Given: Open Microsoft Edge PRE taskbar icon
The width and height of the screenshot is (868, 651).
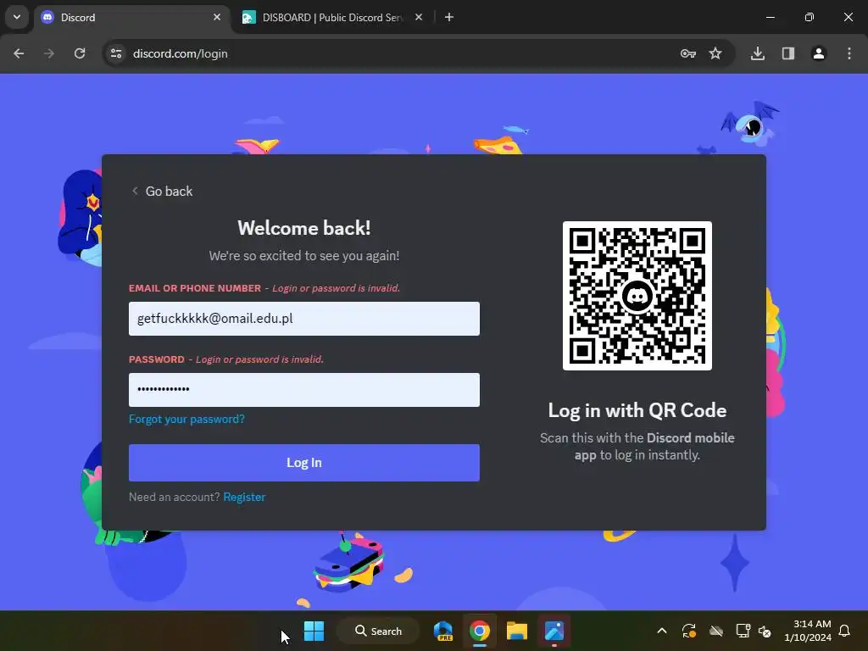Looking at the screenshot, I should point(442,631).
